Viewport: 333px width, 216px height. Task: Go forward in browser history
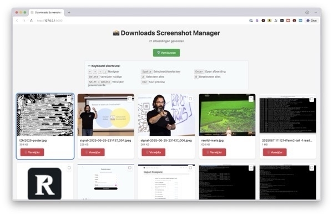pos(24,20)
